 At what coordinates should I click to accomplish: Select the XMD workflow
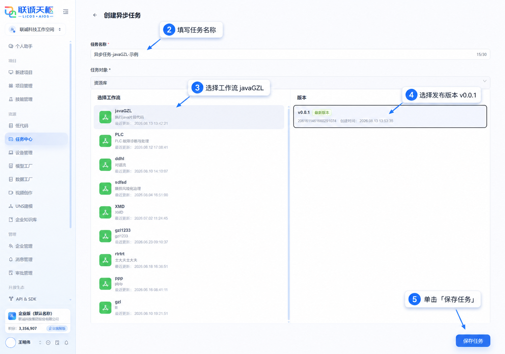pos(189,212)
